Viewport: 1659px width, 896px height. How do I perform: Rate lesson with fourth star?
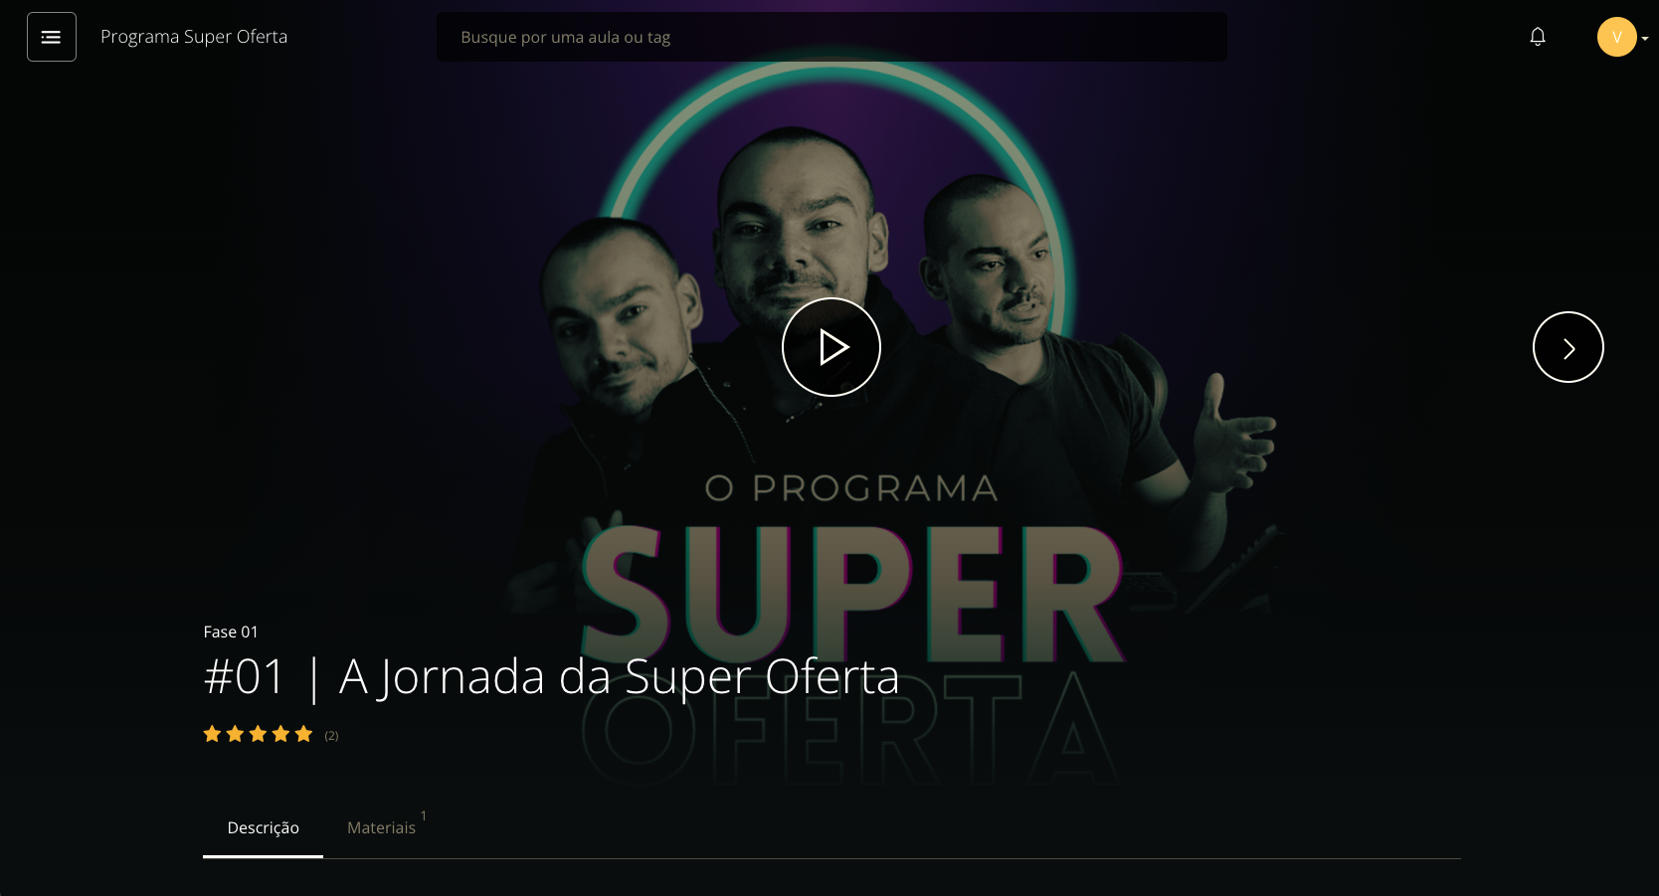[280, 734]
